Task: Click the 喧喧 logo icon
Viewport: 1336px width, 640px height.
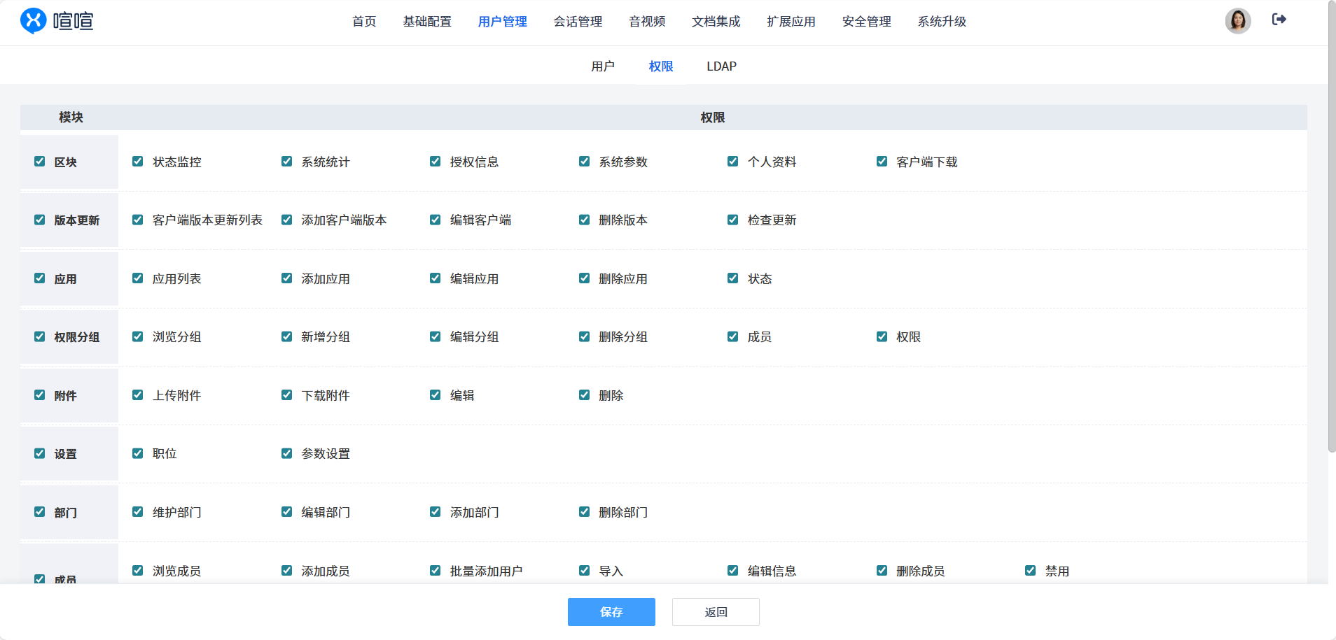Action: (x=33, y=21)
